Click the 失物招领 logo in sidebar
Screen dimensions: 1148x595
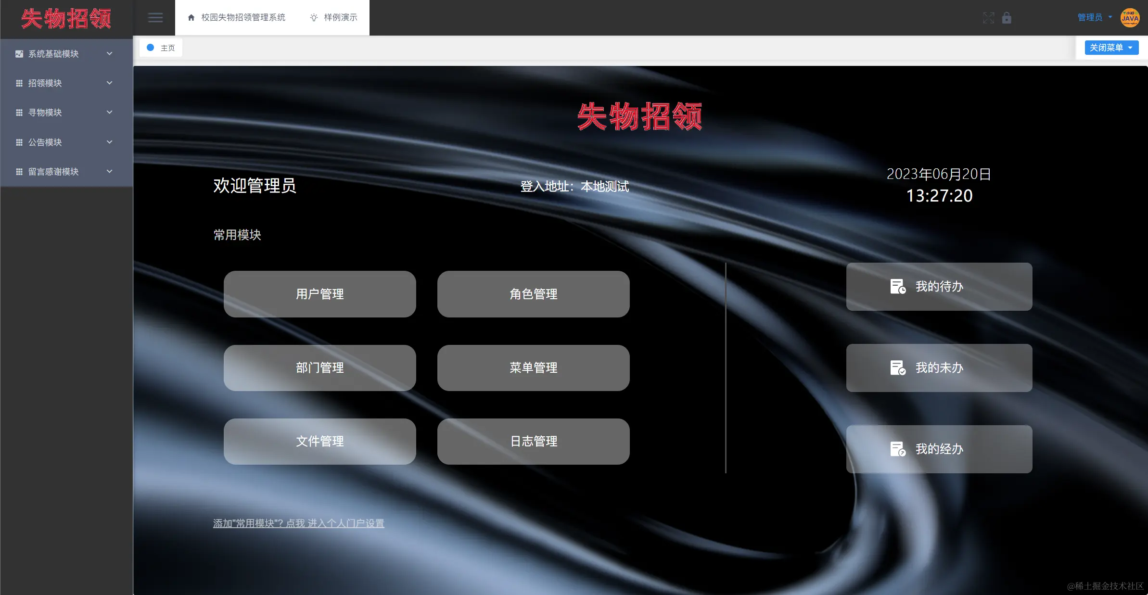click(x=66, y=19)
